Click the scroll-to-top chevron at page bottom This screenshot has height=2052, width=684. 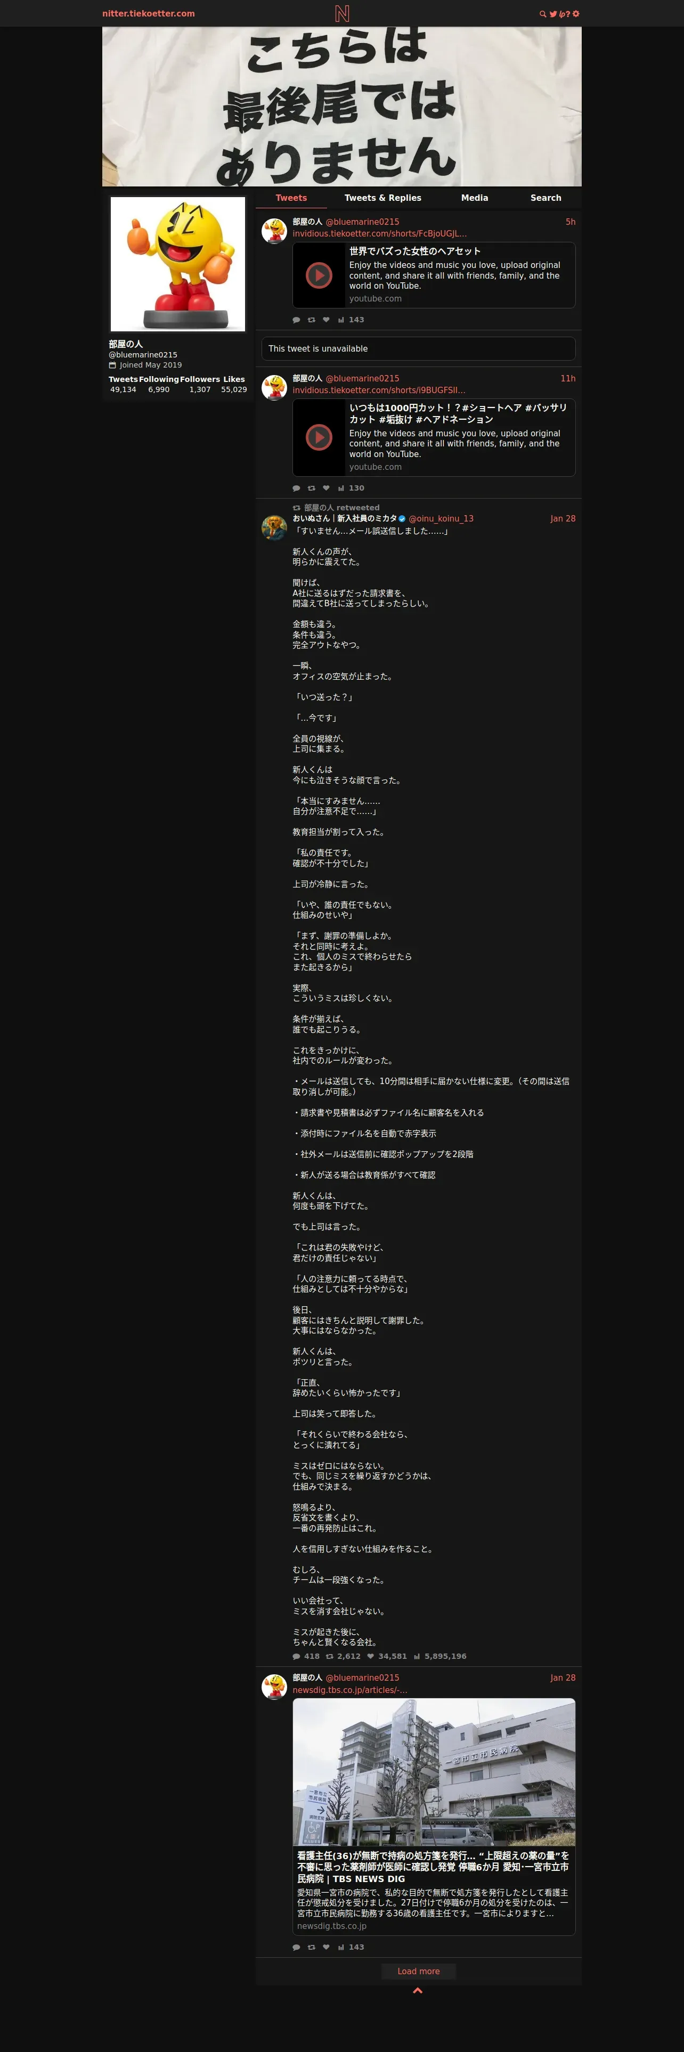click(x=418, y=1991)
